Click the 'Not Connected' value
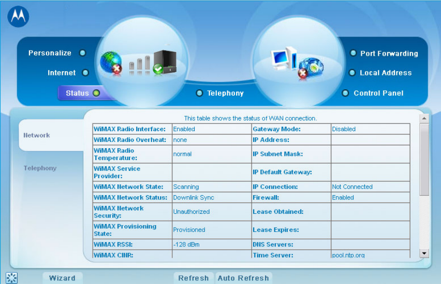This screenshot has height=284, width=441. 352,187
